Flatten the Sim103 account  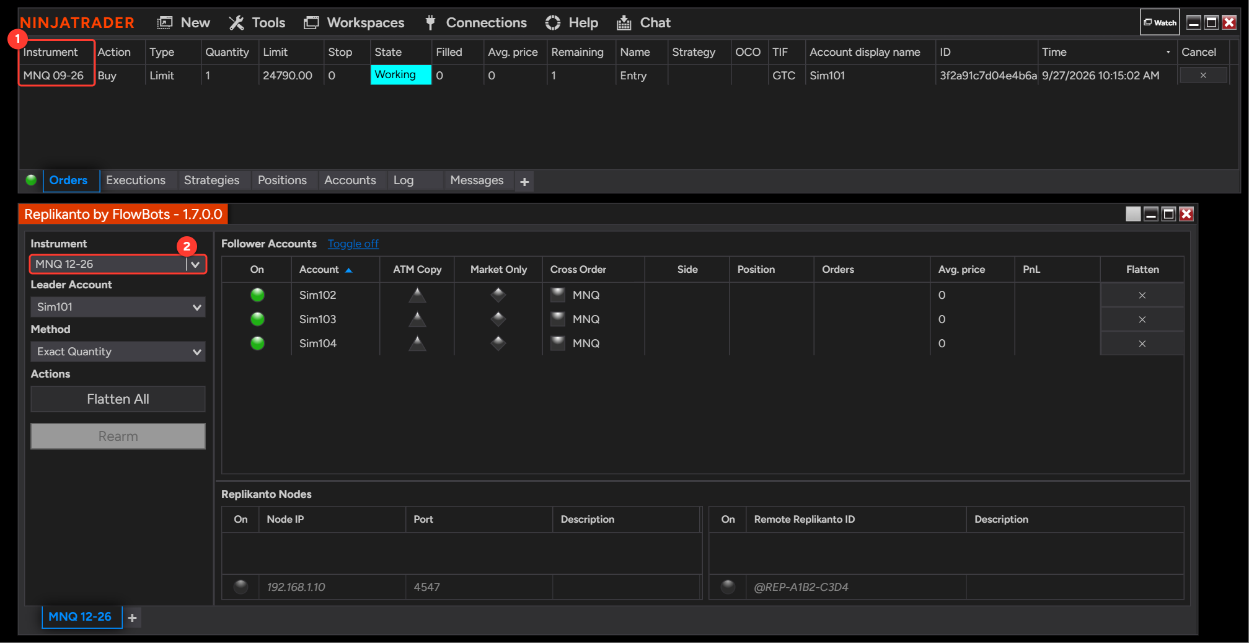point(1142,319)
